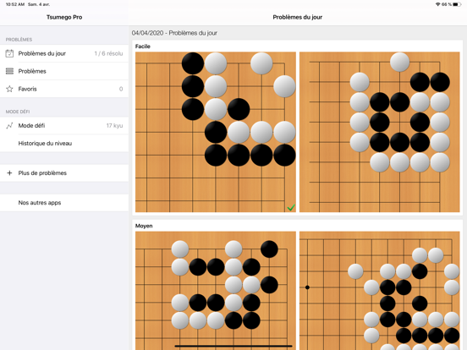Click the green checkmark on the solved problem
The height and width of the screenshot is (350, 467).
coord(291,207)
